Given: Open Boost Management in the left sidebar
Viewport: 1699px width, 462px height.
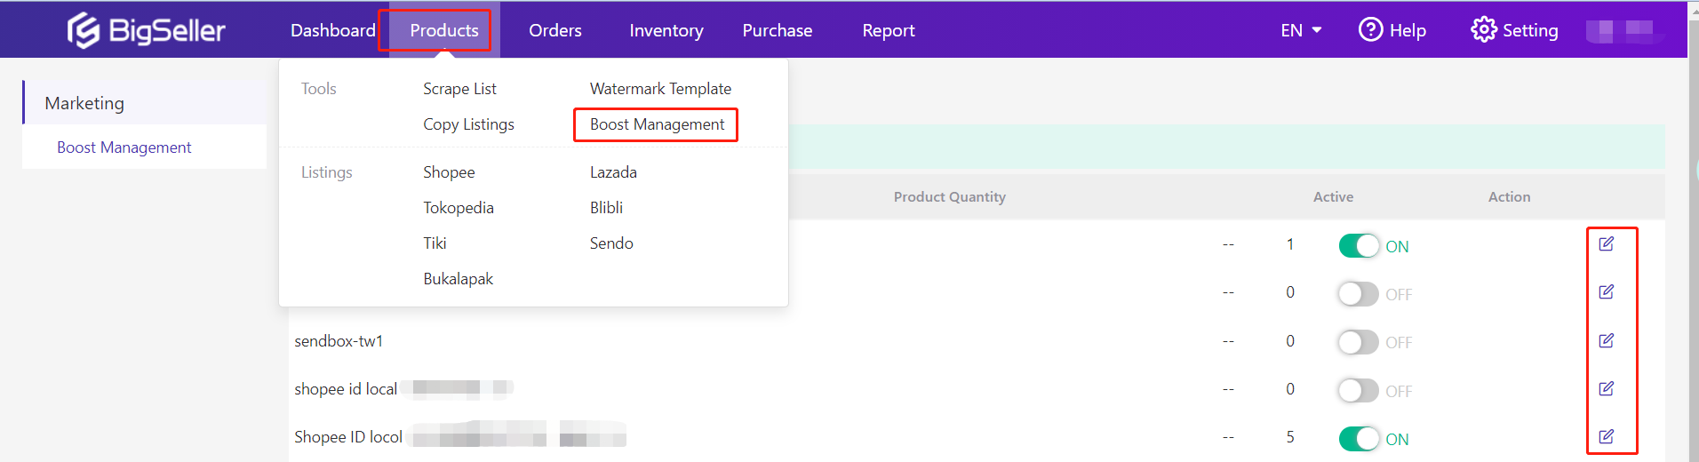Looking at the screenshot, I should 124,147.
